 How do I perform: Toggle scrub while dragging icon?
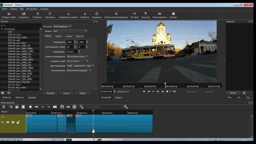pos(68,107)
